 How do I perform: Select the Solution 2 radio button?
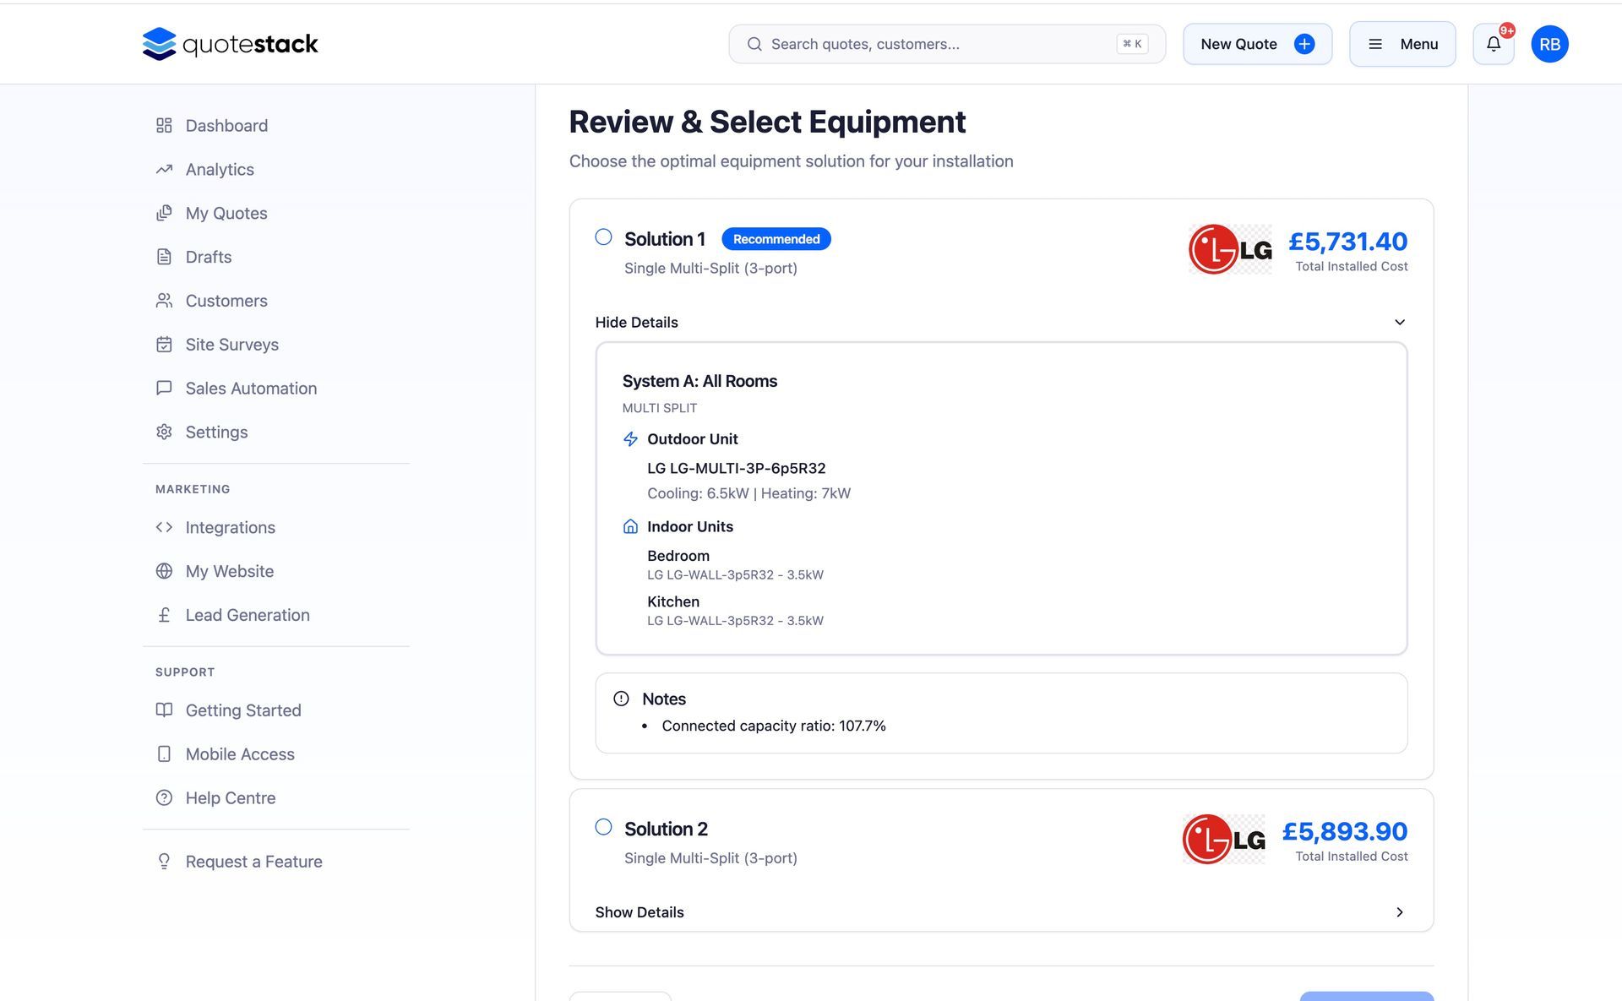[603, 827]
